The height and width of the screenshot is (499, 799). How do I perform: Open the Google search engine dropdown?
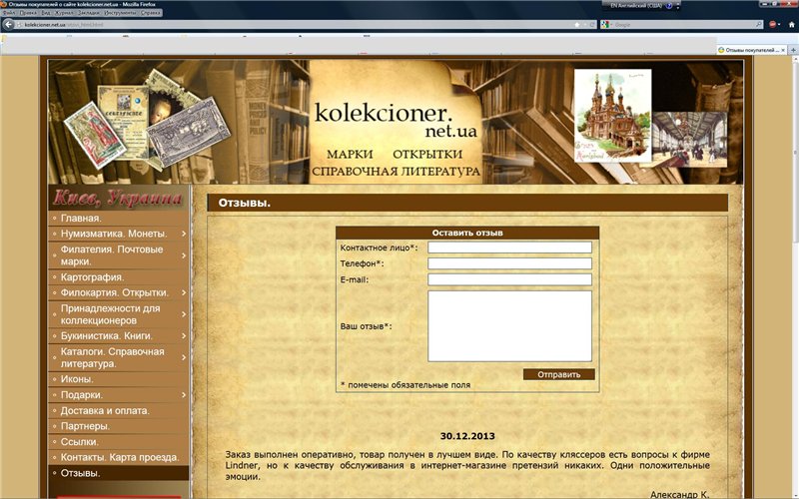(606, 24)
